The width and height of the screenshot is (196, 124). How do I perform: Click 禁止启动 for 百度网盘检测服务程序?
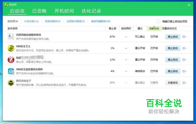[173, 37]
